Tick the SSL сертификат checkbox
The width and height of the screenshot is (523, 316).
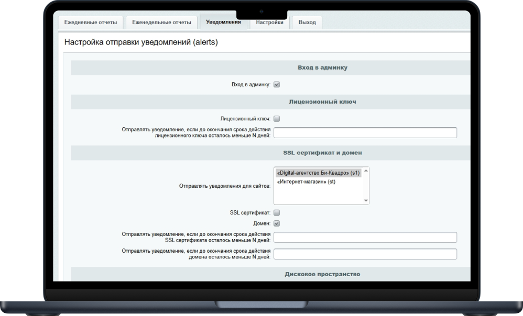[277, 212]
